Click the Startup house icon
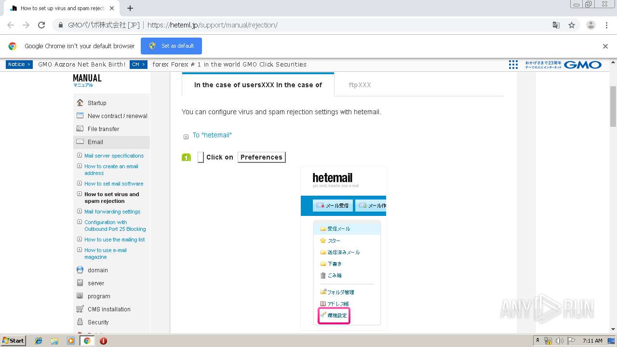617x347 pixels. pos(80,102)
